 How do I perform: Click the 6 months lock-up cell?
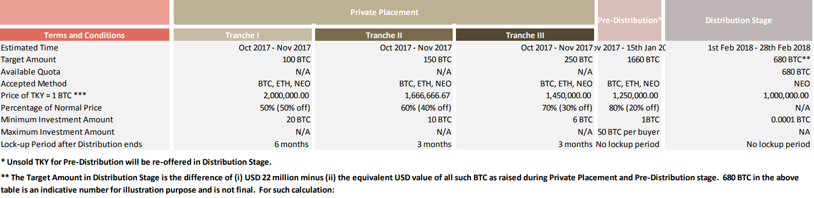click(292, 144)
